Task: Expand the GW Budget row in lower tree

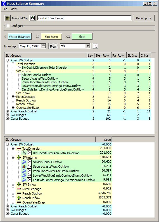Action: (7, 210)
